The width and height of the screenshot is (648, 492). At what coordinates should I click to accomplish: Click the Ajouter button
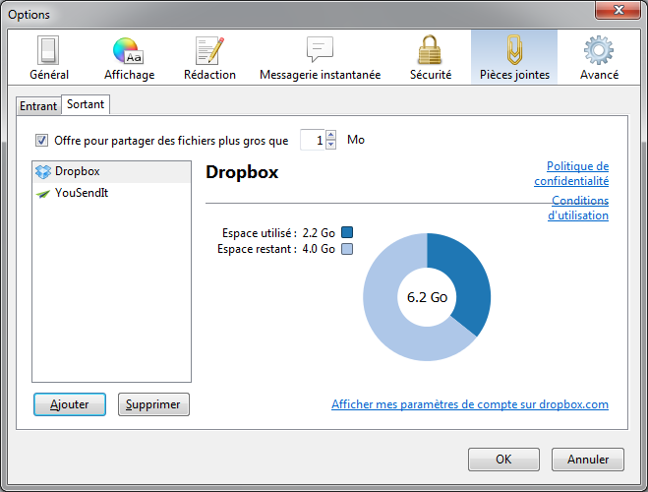click(x=70, y=404)
